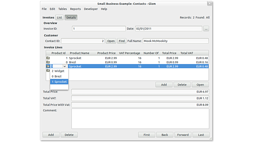Click the folder icon in the highlighted invoice line
The width and height of the screenshot is (253, 142).
[48, 66]
